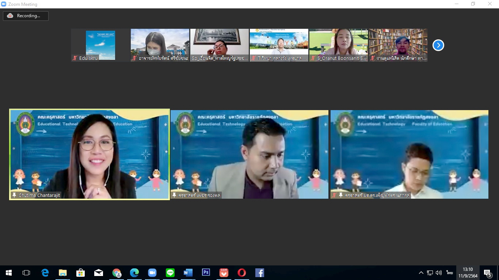Click muted microphone icon on S_Oranut Boonsanit
The height and width of the screenshot is (280, 499).
(x=313, y=58)
